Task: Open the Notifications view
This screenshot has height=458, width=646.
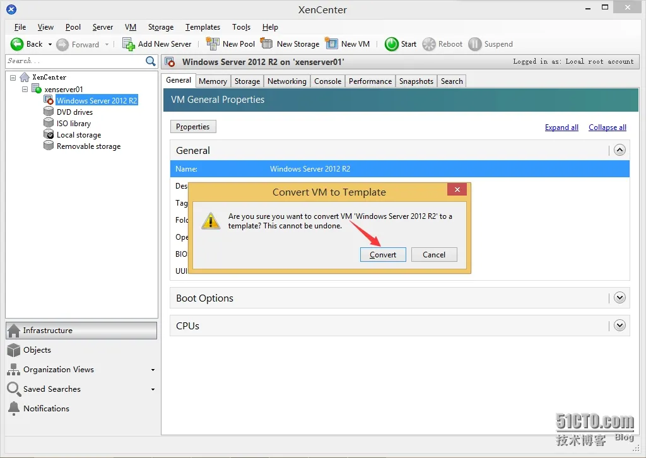Action: coord(81,409)
